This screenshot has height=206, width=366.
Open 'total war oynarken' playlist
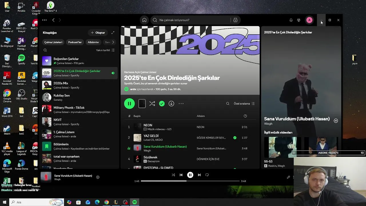[79, 159]
